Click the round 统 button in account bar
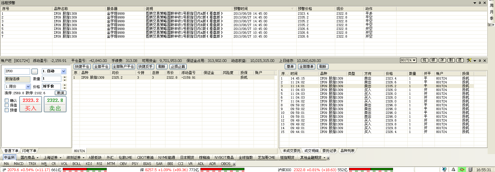Screen dimensions: 495x172 424,60
